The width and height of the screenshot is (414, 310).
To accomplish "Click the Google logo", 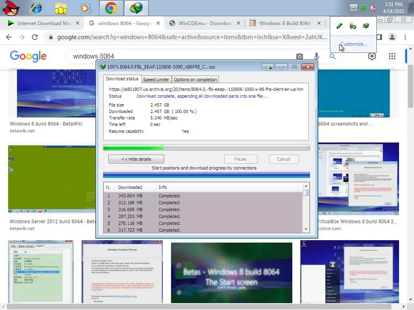I will (28, 56).
